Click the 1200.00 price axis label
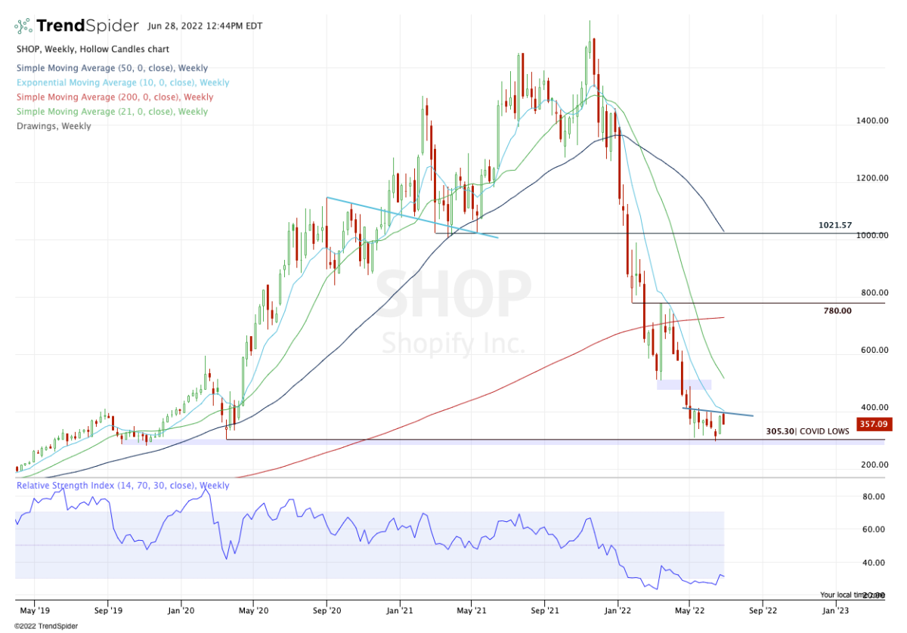 [872, 178]
